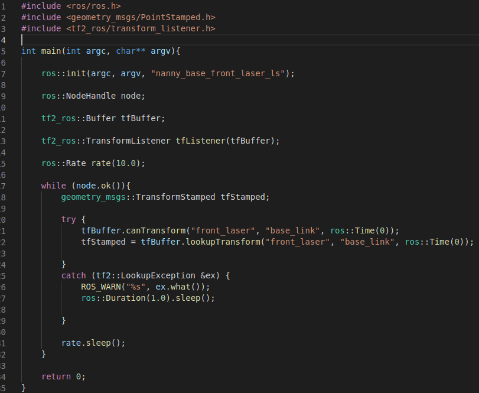The height and width of the screenshot is (393, 479).
Task: Click the lookupTransform method call
Action: click(230, 242)
